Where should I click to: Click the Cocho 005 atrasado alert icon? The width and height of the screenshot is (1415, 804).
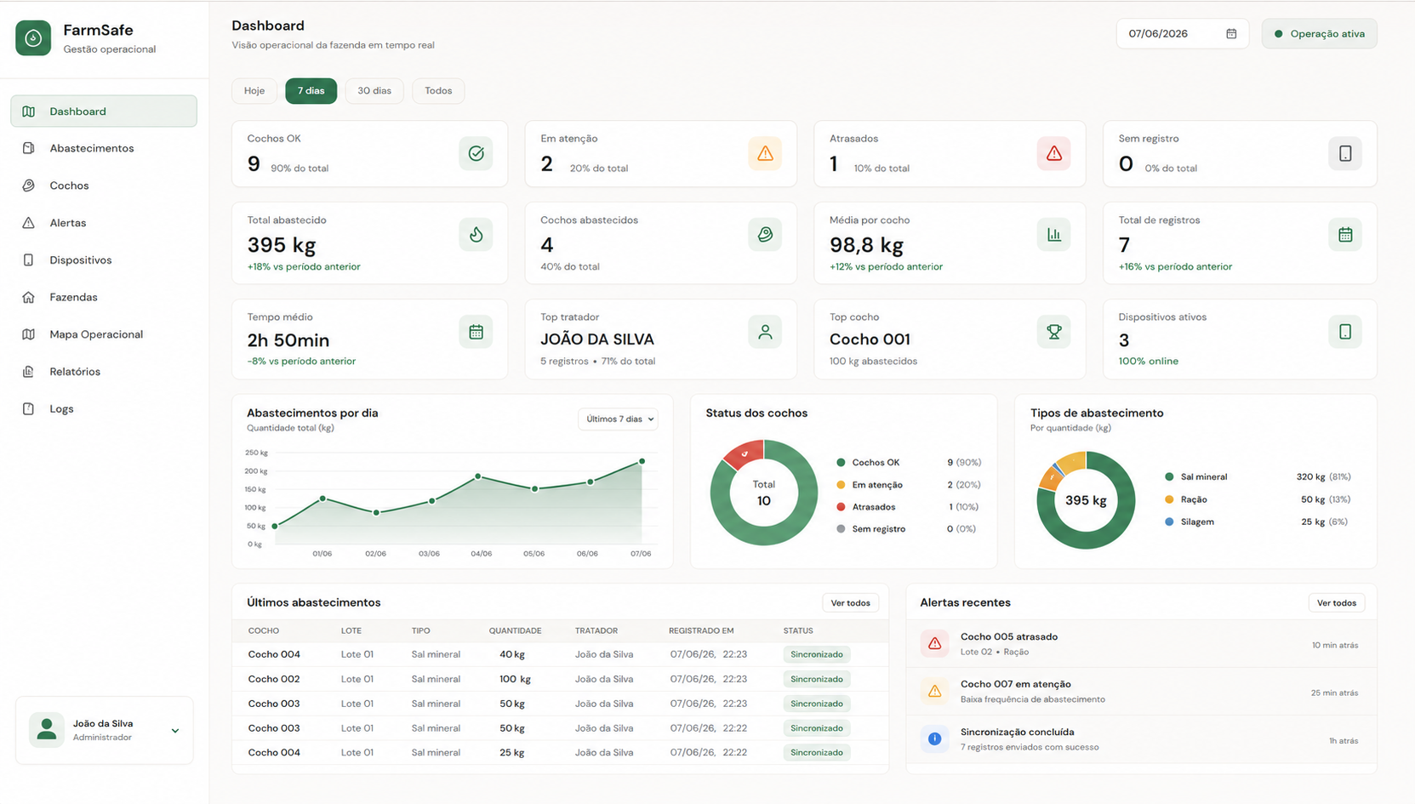pyautogui.click(x=934, y=643)
